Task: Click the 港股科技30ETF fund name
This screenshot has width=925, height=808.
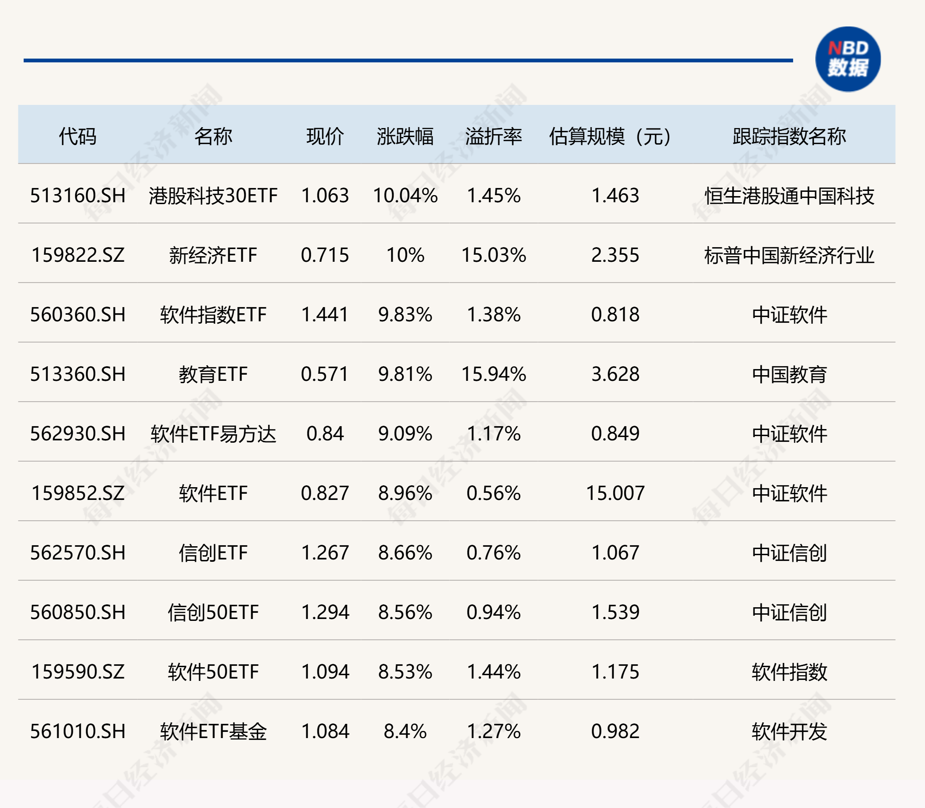Action: tap(213, 196)
